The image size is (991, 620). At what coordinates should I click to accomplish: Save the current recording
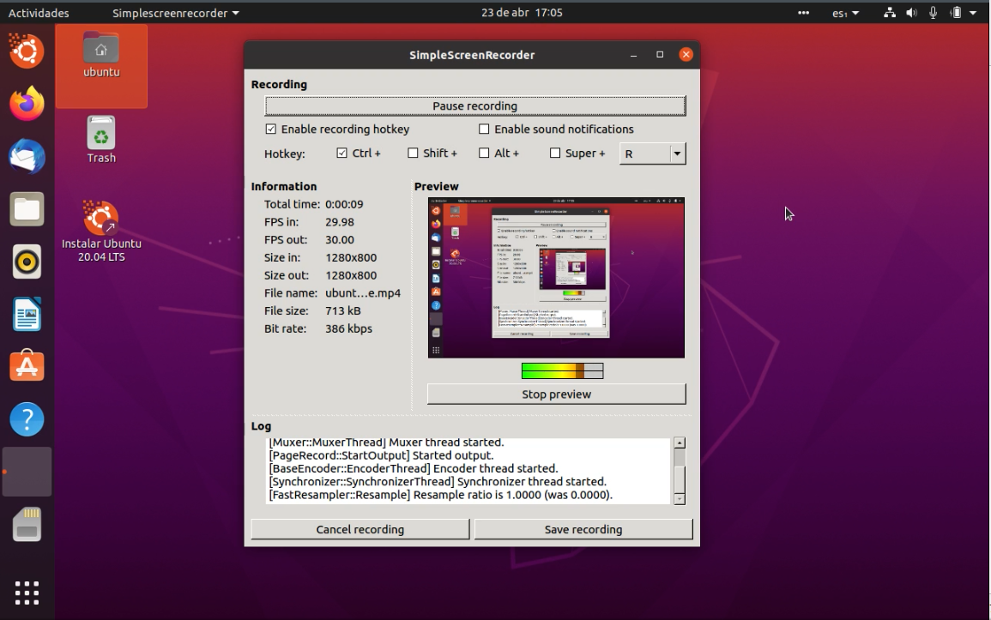point(583,529)
